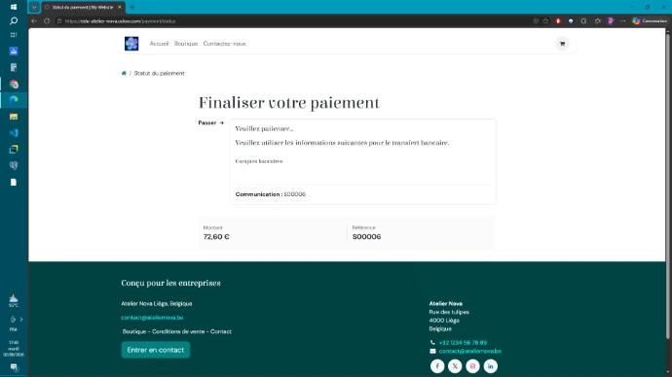This screenshot has width=672, height=377.
Task: Close the Statut du paiement tab
Action: 120,7
